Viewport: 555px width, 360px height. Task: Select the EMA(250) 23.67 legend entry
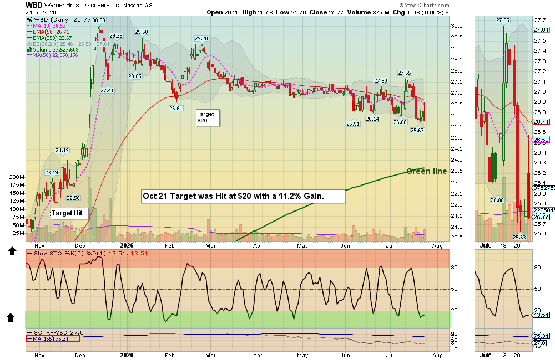(49, 38)
